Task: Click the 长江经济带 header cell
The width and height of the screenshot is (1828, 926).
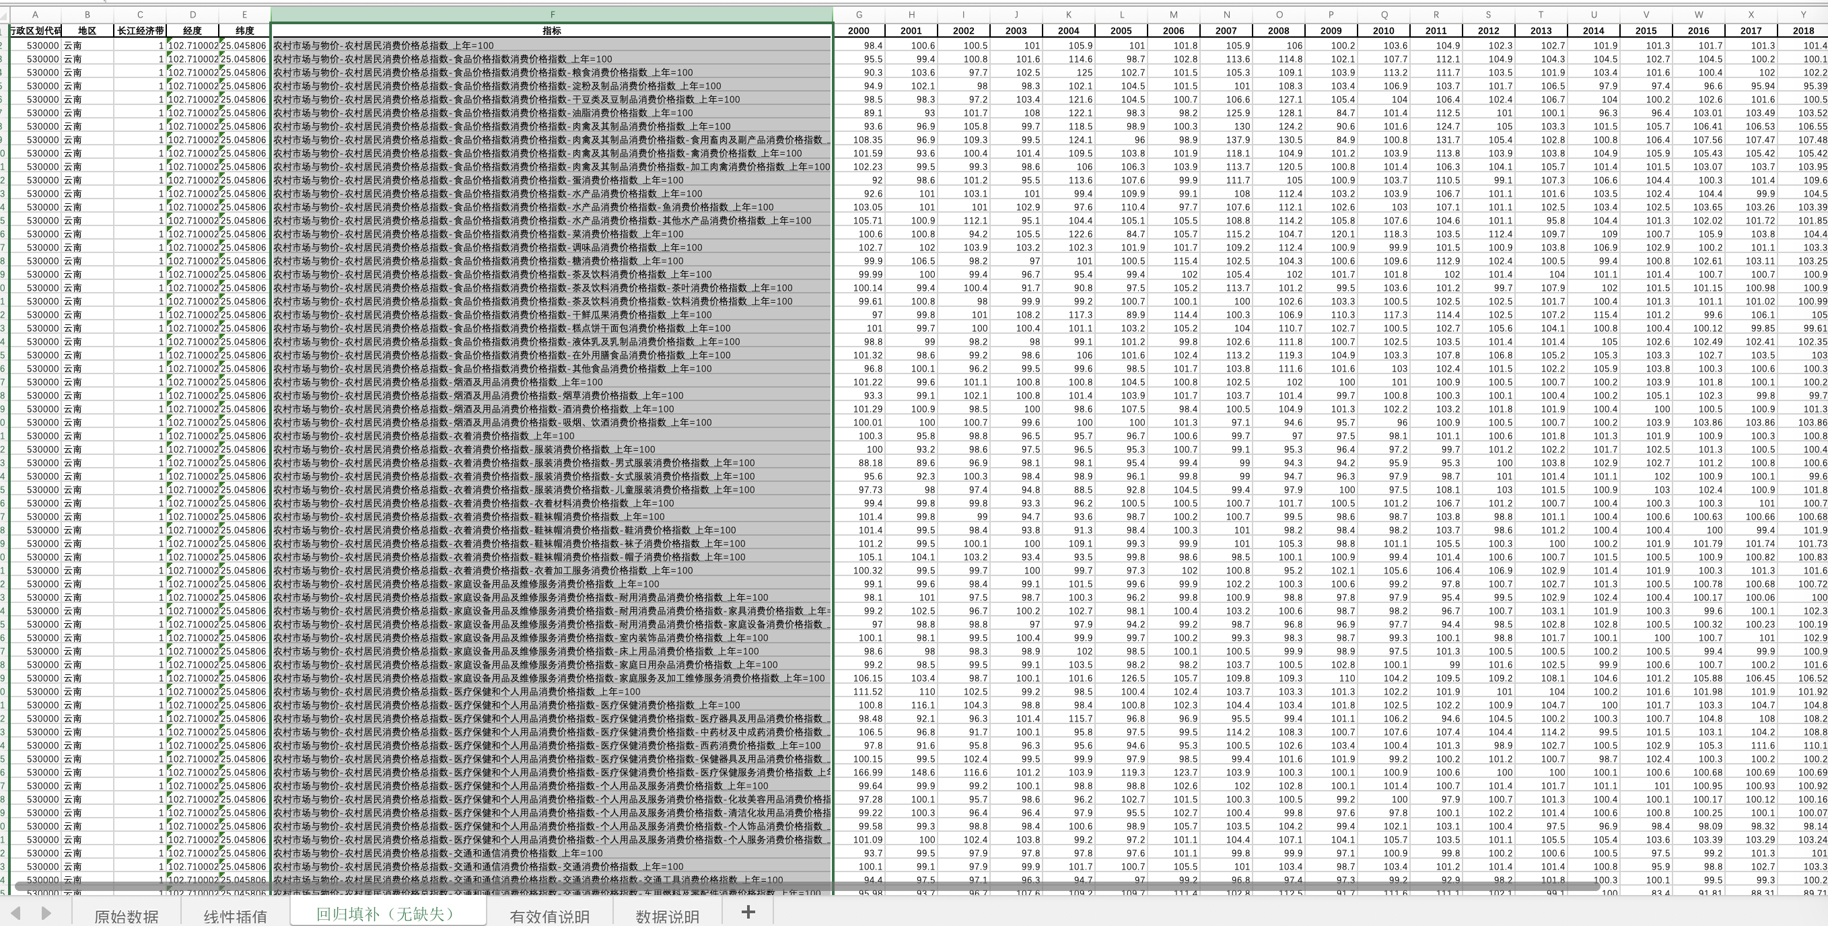Action: [140, 30]
